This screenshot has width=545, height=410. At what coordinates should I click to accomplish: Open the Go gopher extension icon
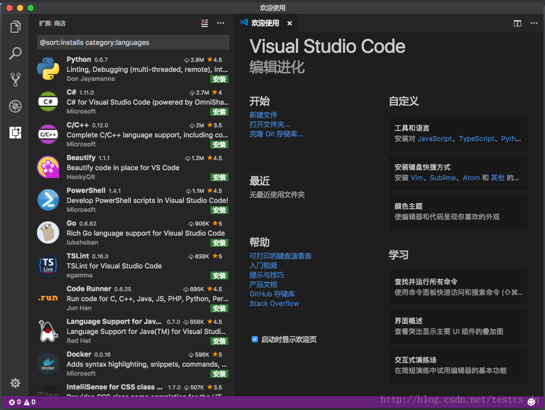click(48, 232)
